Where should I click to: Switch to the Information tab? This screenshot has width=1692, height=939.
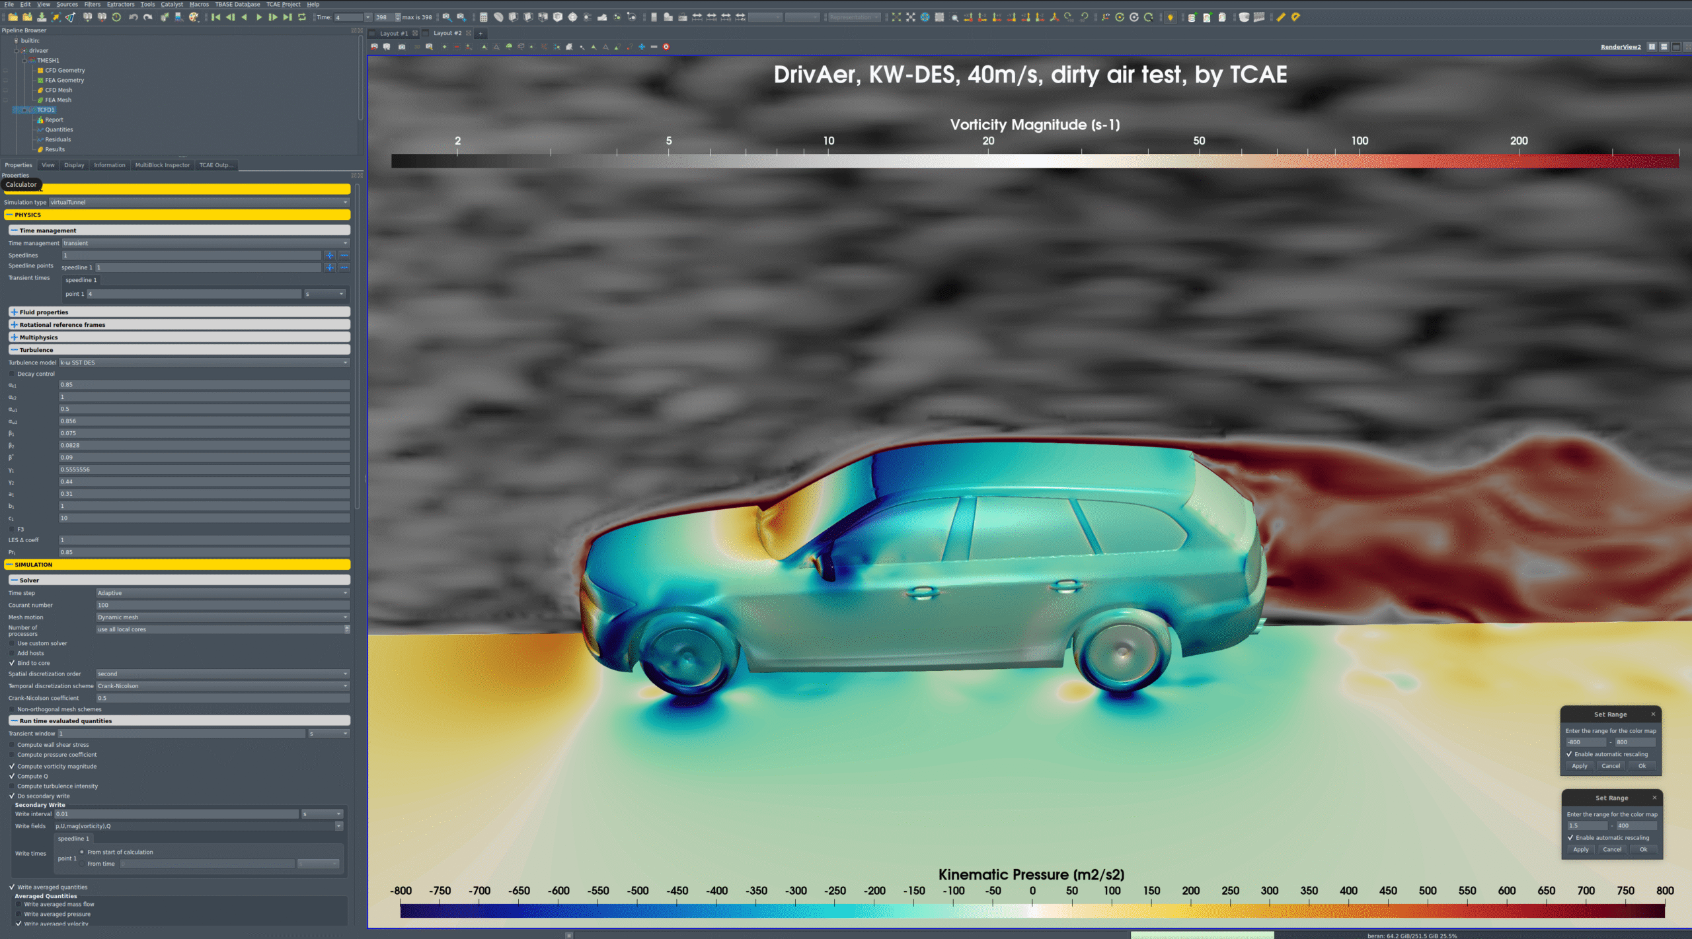pos(109,165)
